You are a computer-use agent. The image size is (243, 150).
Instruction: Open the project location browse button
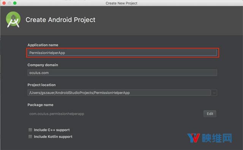214,93
